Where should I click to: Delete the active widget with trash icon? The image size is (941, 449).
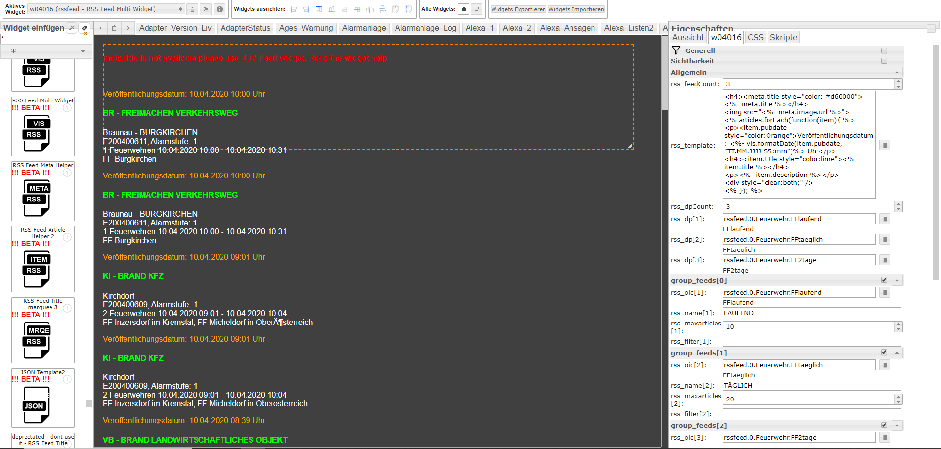tap(193, 9)
